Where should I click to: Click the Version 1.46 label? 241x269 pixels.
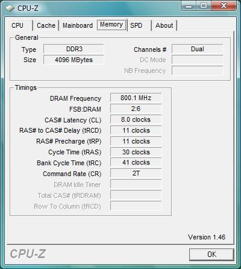(x=207, y=237)
